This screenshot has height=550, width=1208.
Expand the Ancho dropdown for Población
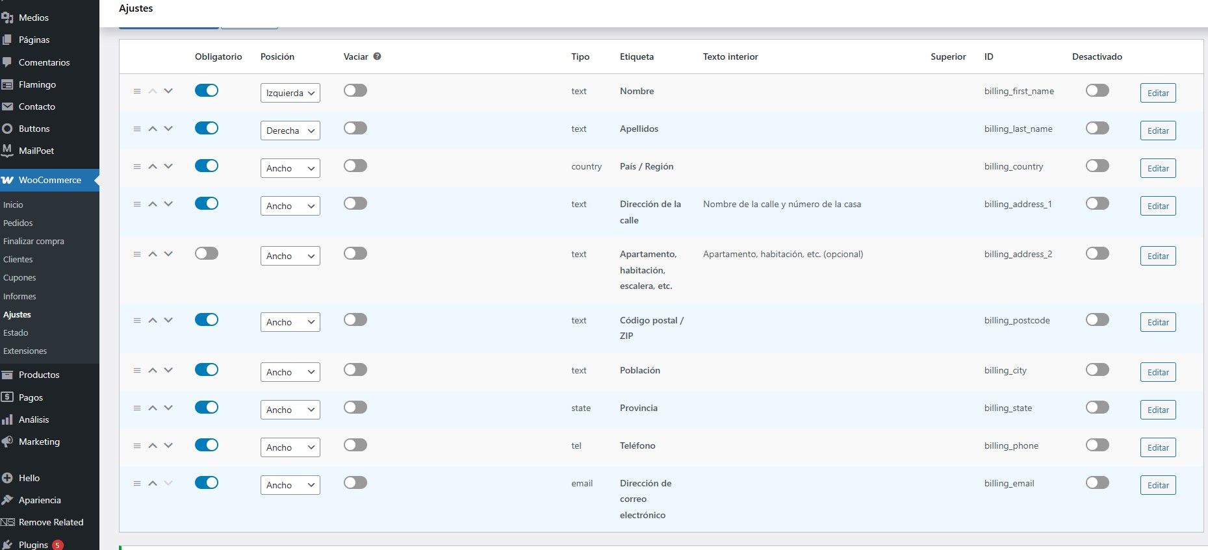290,372
